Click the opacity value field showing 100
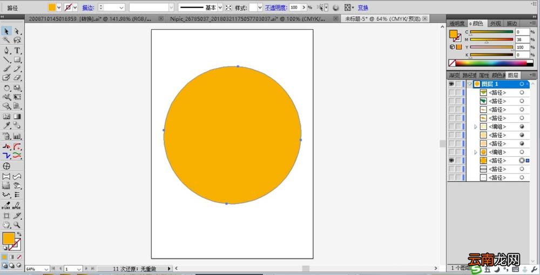 pyautogui.click(x=295, y=7)
